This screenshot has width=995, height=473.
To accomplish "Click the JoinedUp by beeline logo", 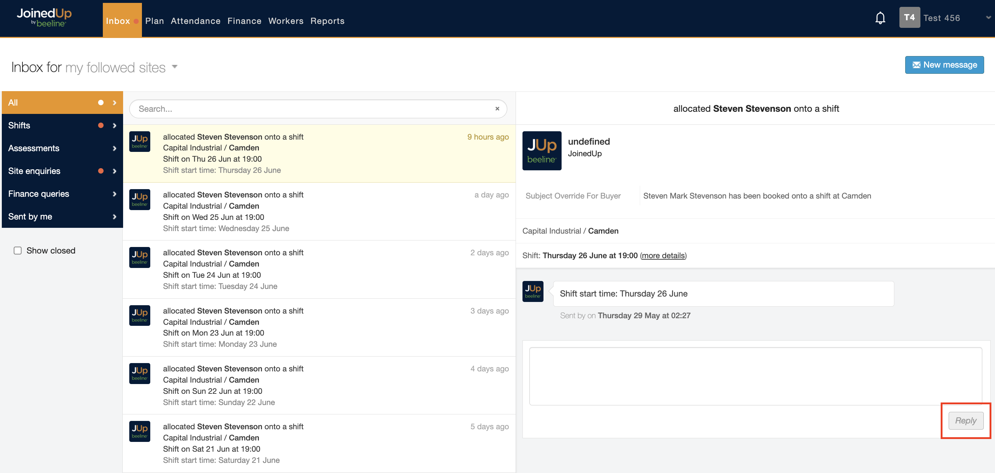I will pos(44,18).
